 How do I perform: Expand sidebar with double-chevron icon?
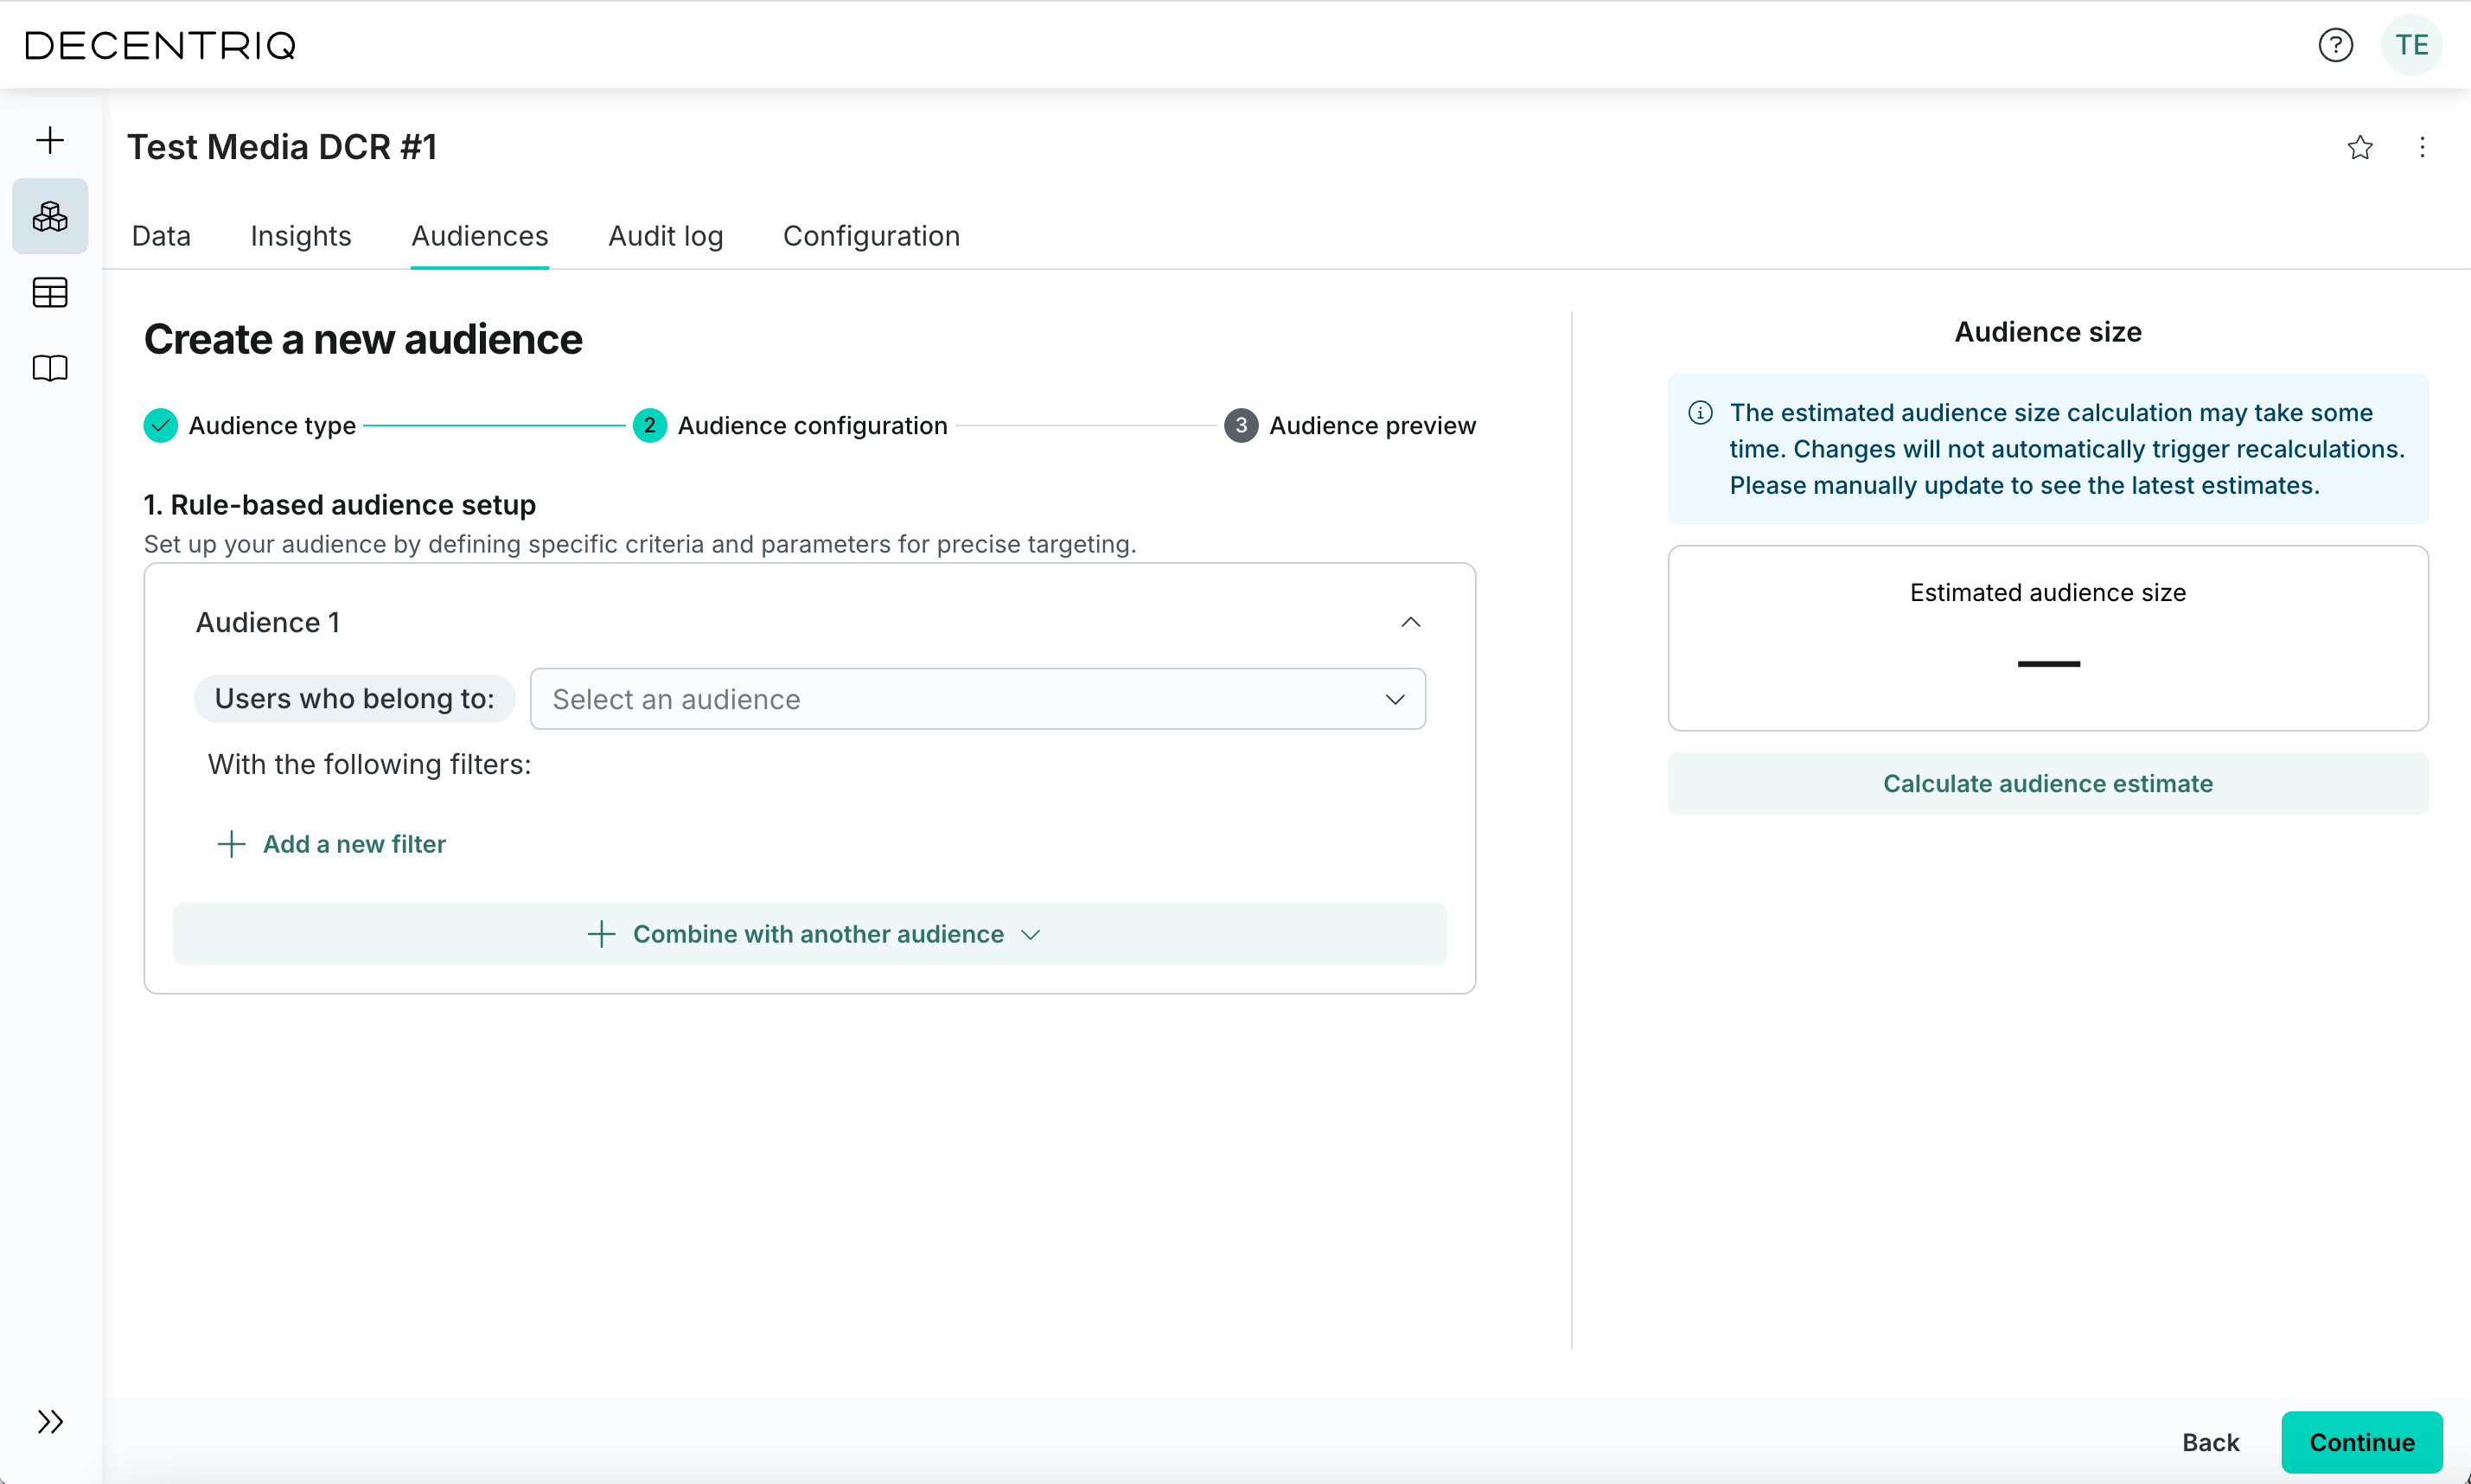tap(50, 1421)
